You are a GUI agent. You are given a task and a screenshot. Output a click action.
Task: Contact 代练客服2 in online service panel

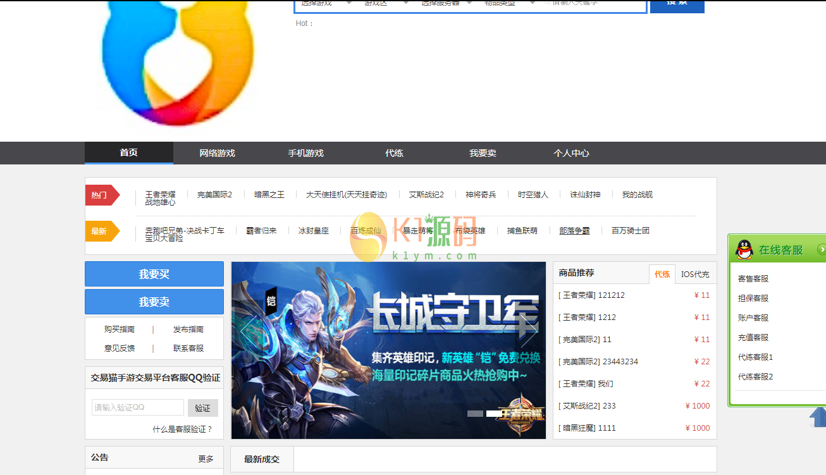click(x=756, y=377)
